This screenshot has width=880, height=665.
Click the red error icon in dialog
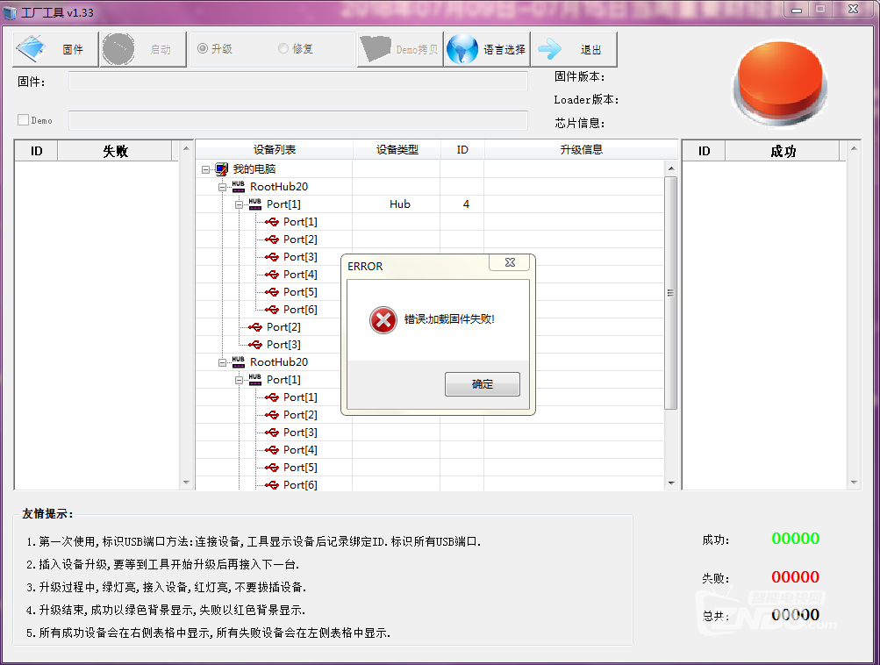(x=383, y=320)
